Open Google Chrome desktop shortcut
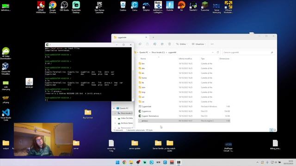 pyautogui.click(x=53, y=7)
